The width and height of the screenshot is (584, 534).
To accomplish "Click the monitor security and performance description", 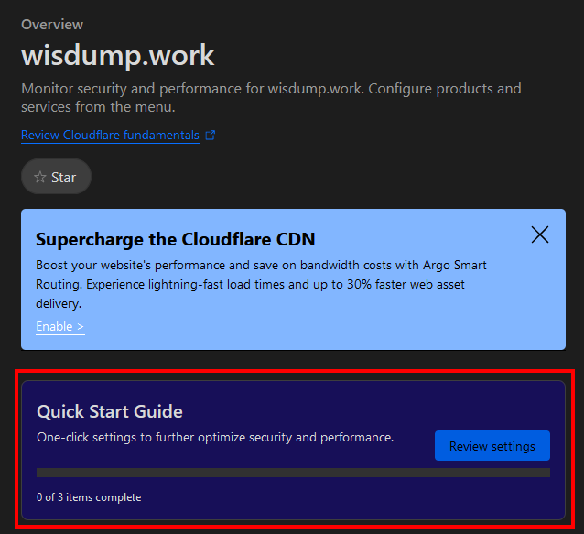I will (x=271, y=98).
